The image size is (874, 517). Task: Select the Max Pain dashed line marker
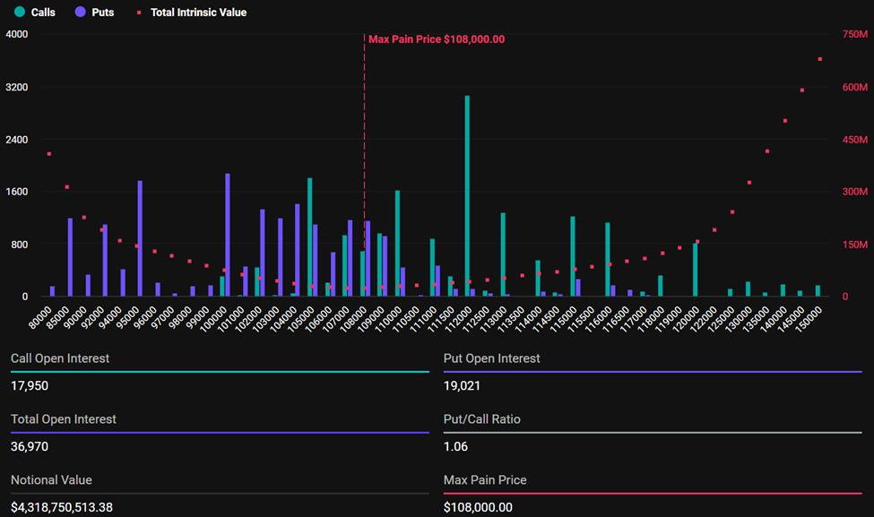(x=363, y=161)
